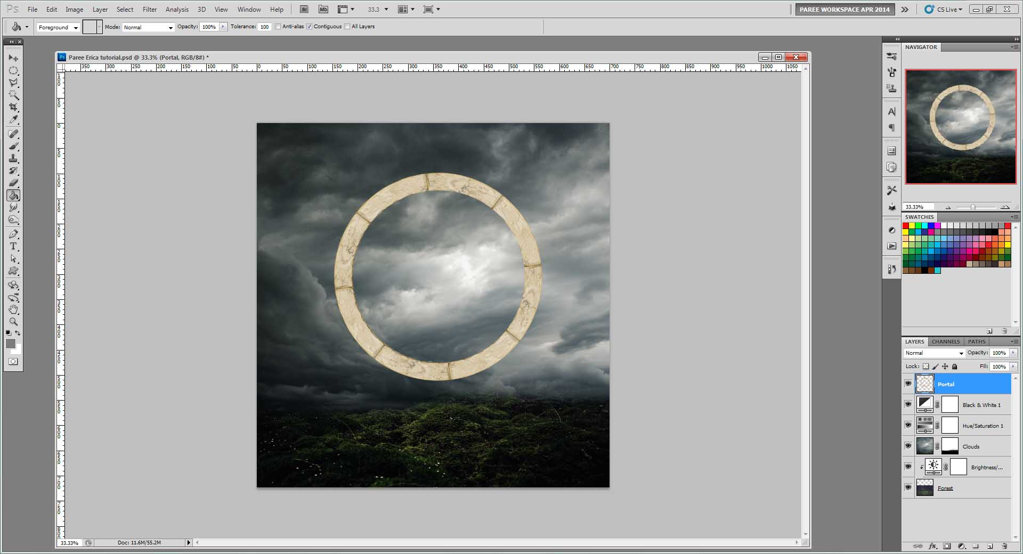
Task: Open the Foreground fill source dropdown
Action: [58, 27]
